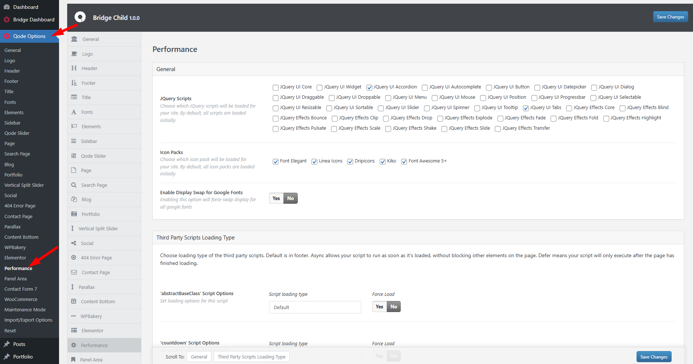Screen dimensions: 693x364
Task: Click the 404 Error Page icon
Action: (74, 258)
